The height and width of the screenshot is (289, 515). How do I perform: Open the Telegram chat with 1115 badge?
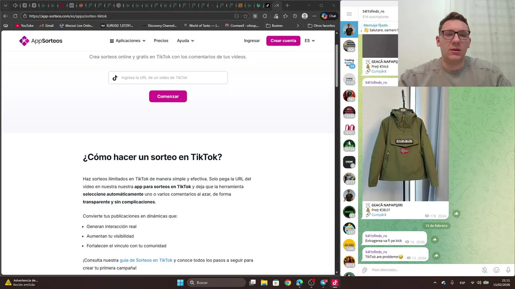[349, 79]
